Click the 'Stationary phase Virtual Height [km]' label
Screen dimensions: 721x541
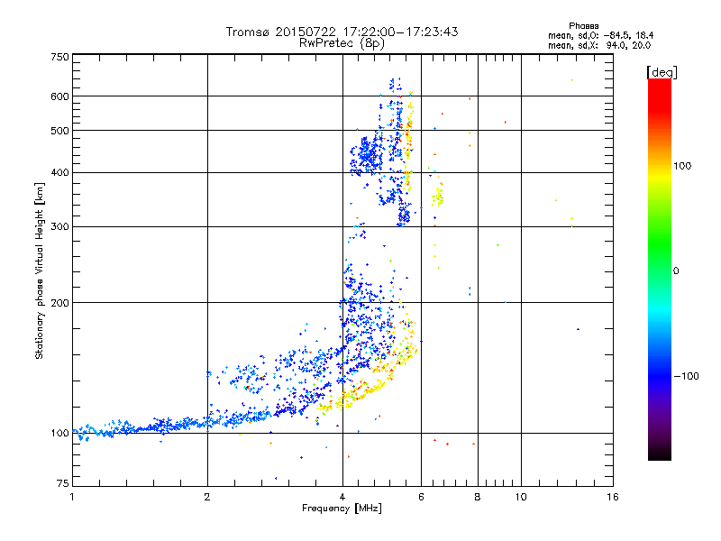coord(40,270)
